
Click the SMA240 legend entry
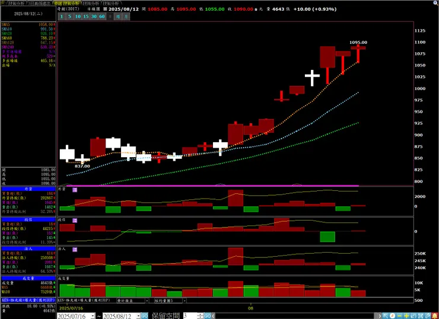tap(28, 47)
